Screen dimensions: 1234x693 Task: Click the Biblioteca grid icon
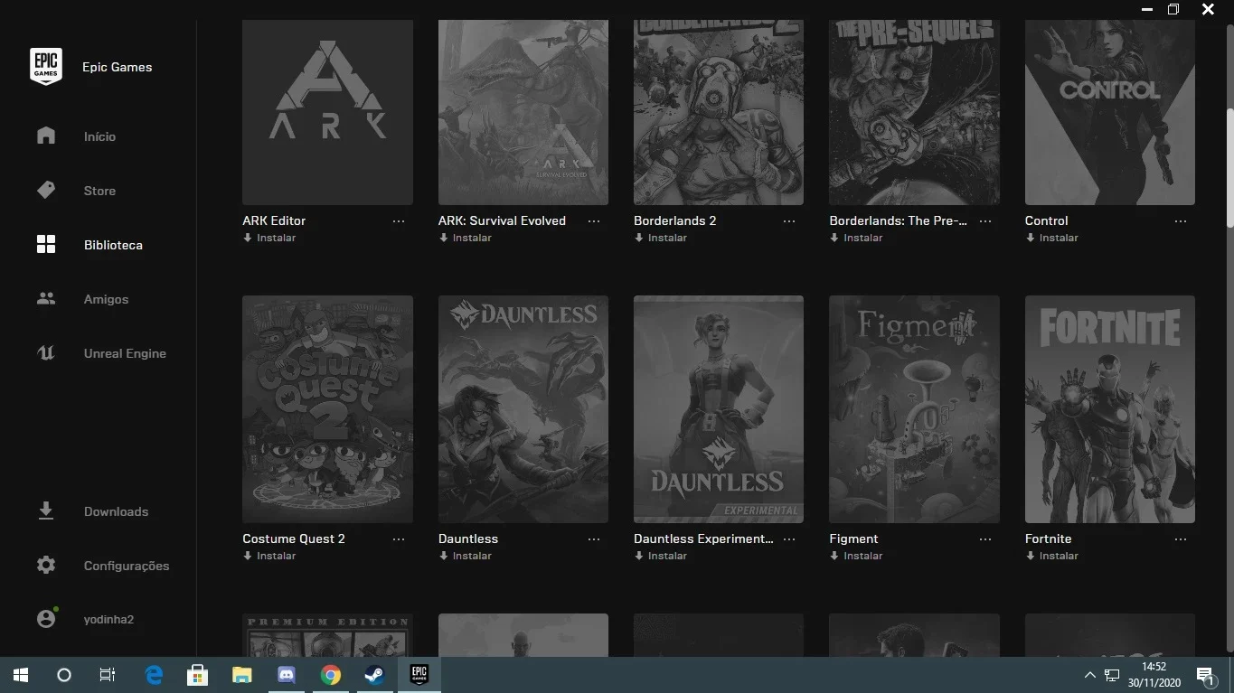coord(46,245)
